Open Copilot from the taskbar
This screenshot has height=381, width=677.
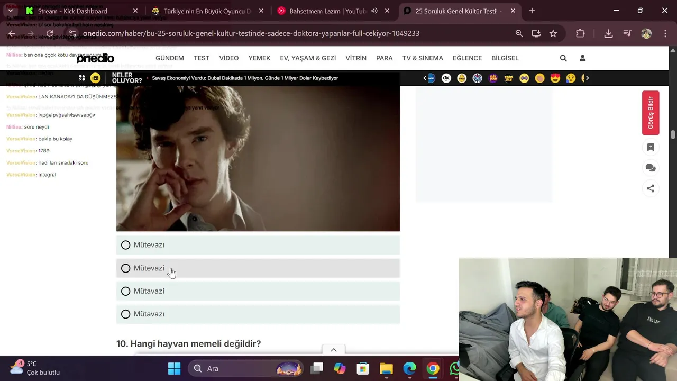(340, 368)
